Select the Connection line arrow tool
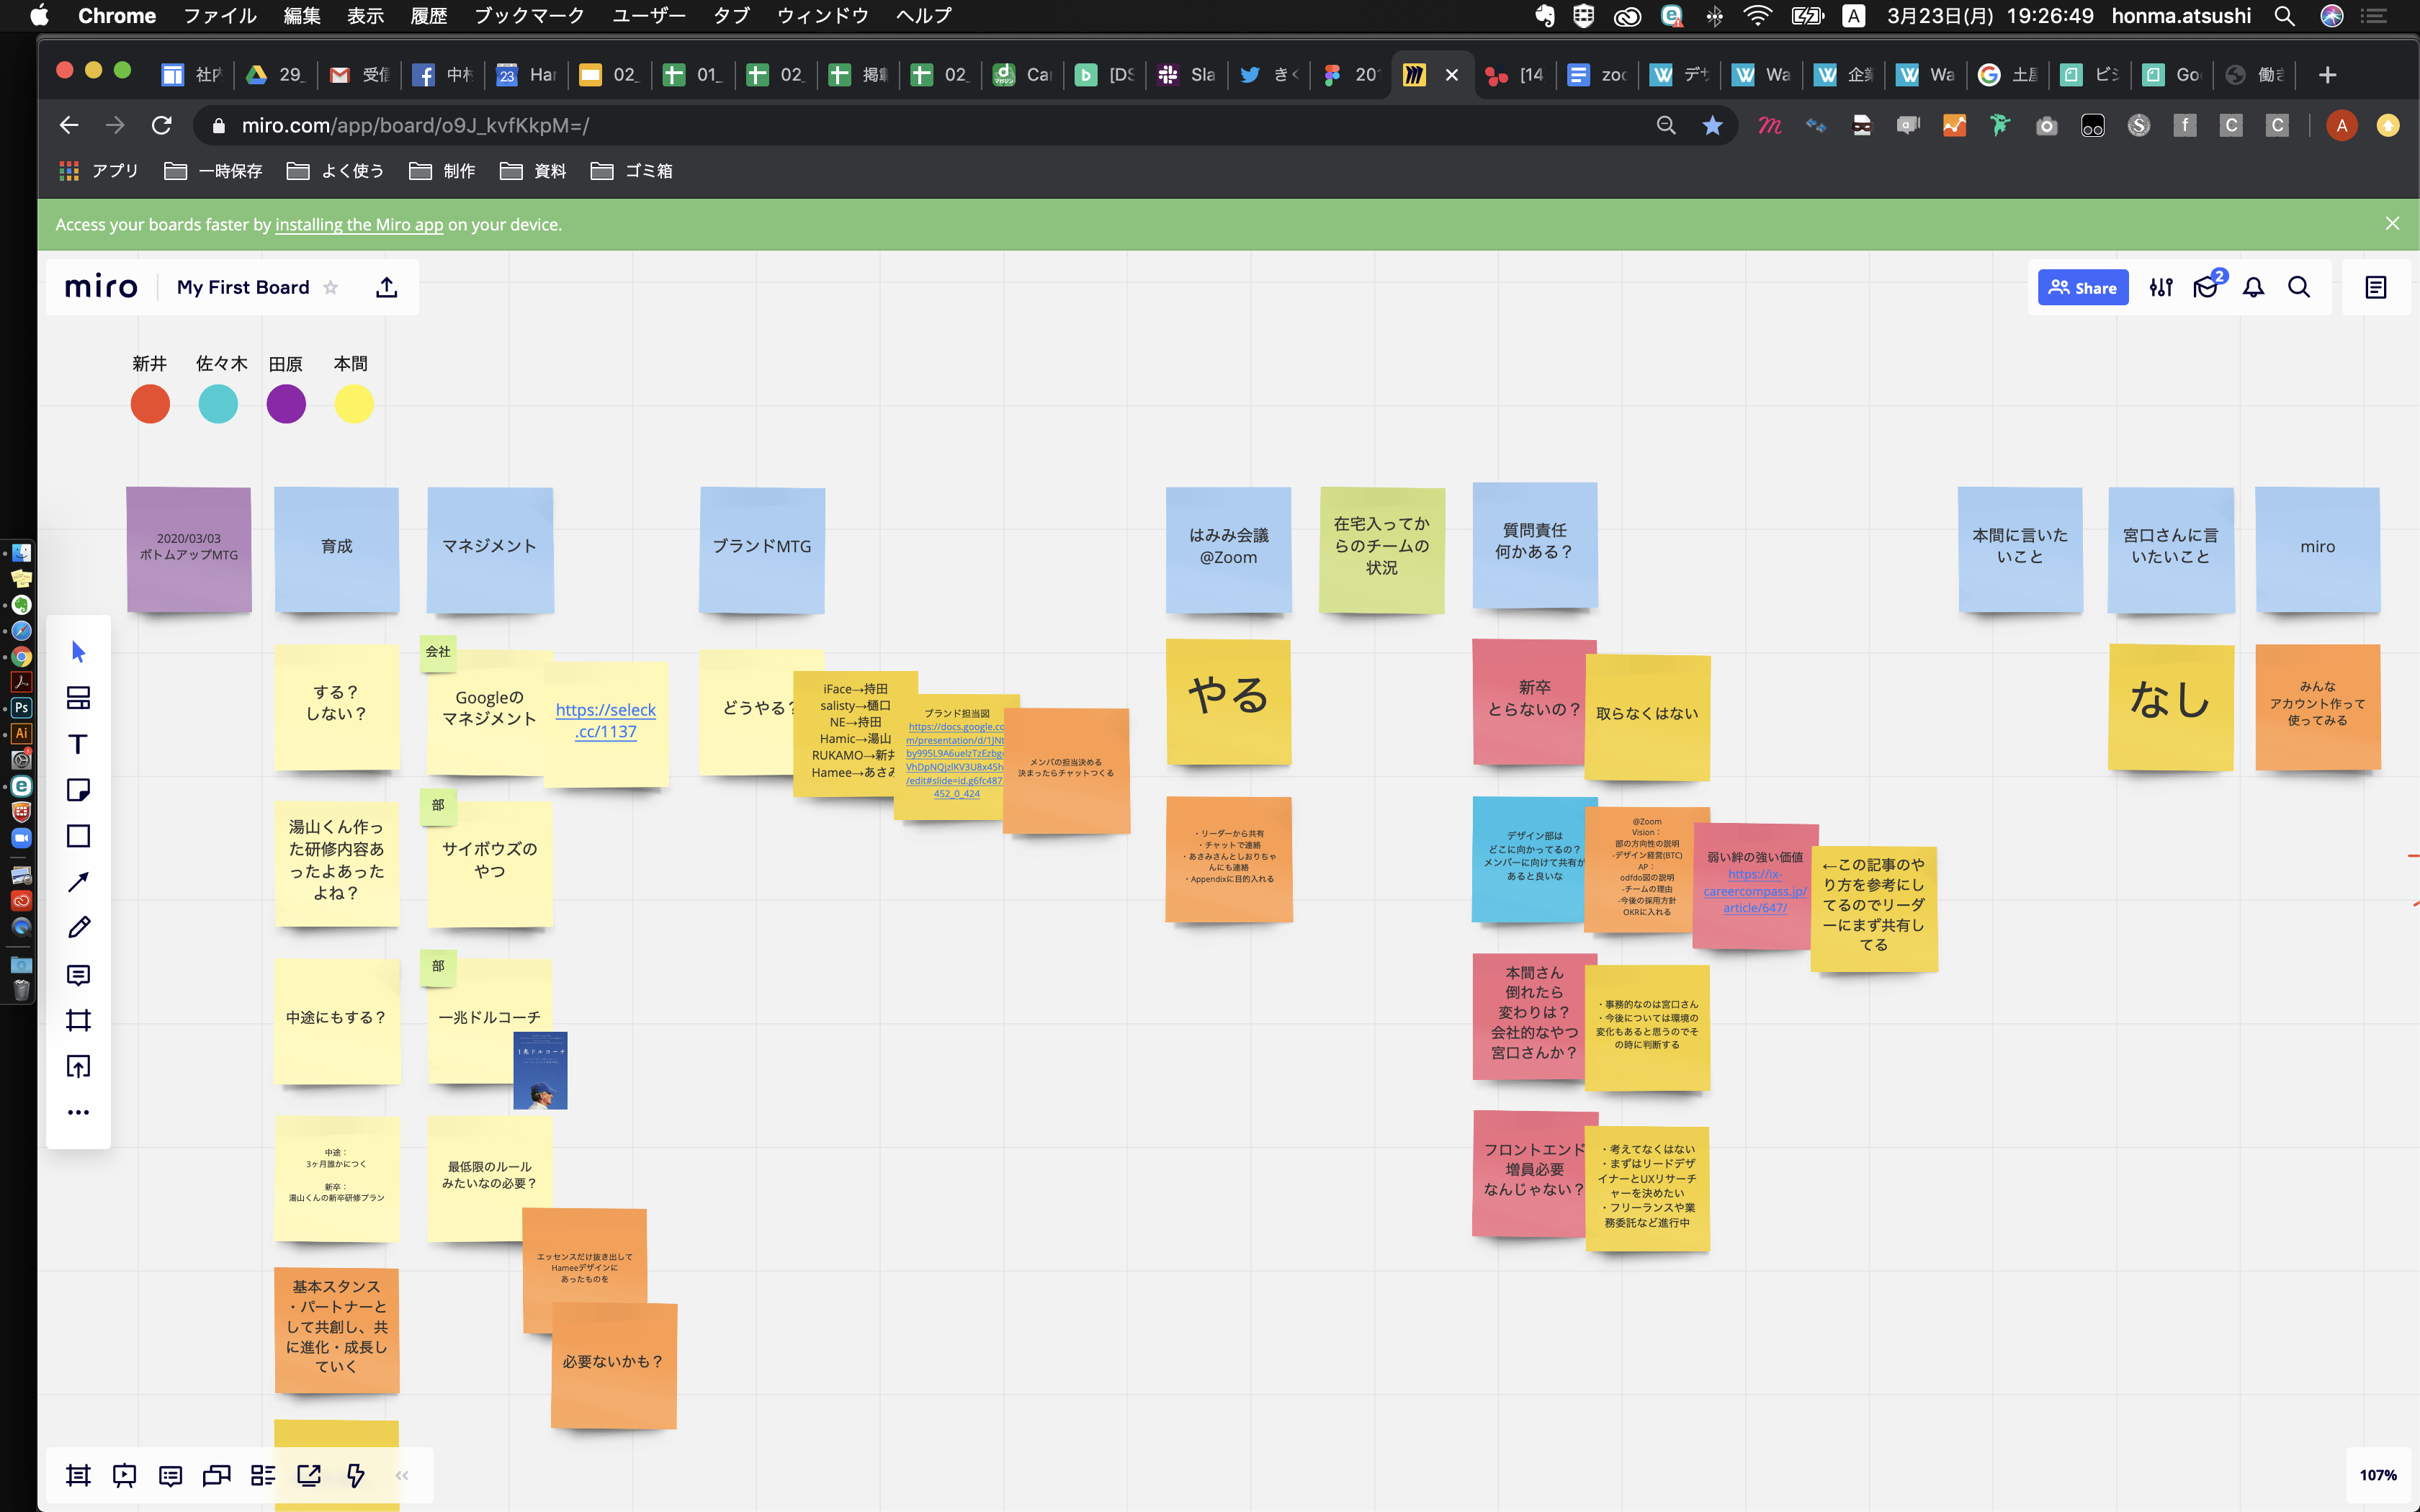Image resolution: width=2420 pixels, height=1512 pixels. 79,882
